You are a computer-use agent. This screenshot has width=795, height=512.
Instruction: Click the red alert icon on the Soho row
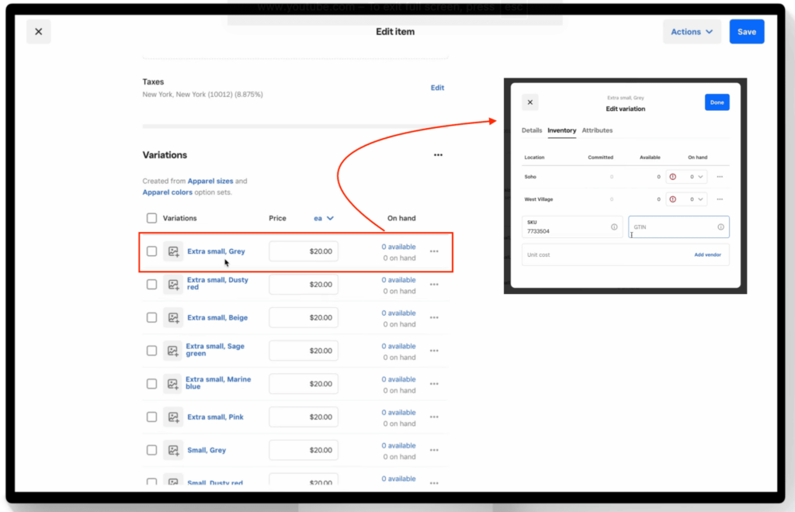pyautogui.click(x=672, y=177)
